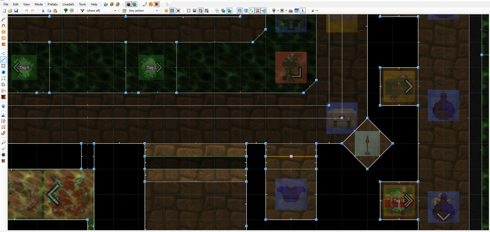This screenshot has height=232, width=490.
Task: Select the medikit thing in map
Action: click(342, 118)
